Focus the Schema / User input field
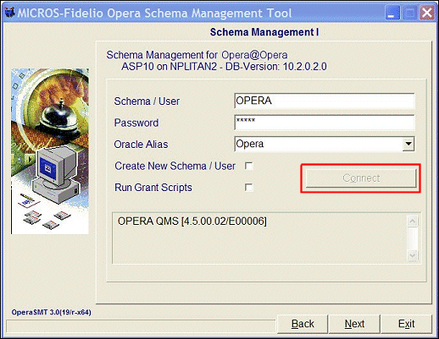 pyautogui.click(x=325, y=101)
